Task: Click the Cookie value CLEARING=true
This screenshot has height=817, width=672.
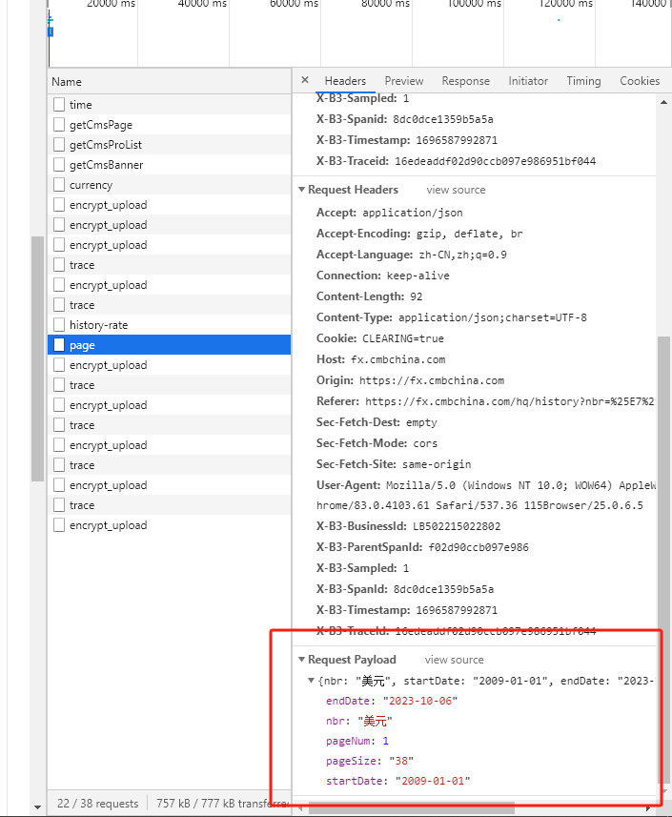Action: click(403, 338)
